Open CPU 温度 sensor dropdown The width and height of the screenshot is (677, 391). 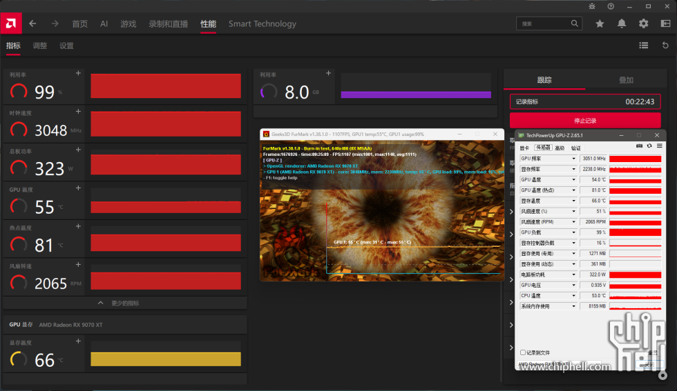click(574, 296)
